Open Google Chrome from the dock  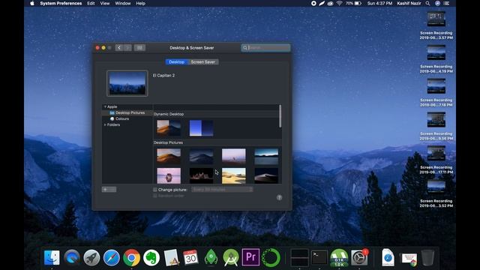tap(132, 257)
